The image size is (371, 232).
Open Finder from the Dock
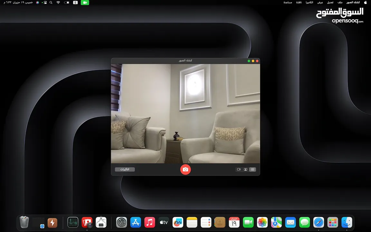point(347,222)
